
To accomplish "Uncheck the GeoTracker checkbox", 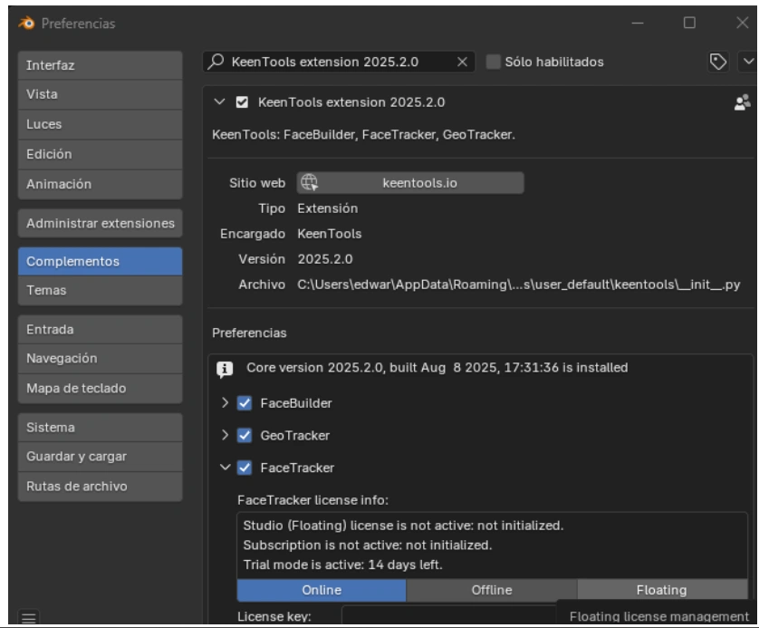I will [x=242, y=435].
